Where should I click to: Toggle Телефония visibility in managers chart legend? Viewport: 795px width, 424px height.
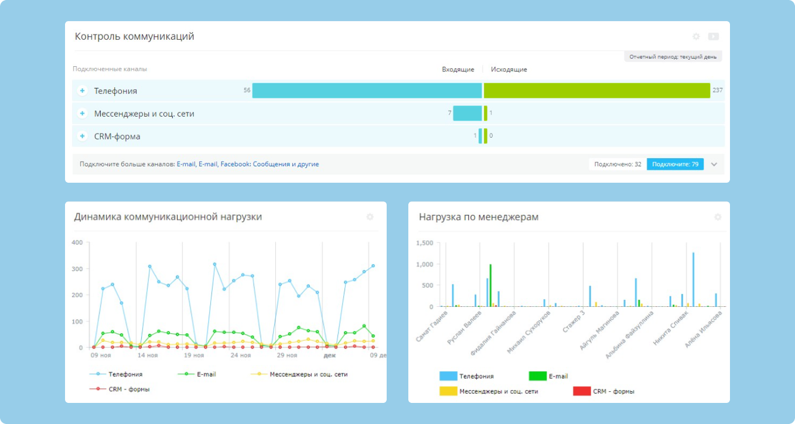pos(448,375)
